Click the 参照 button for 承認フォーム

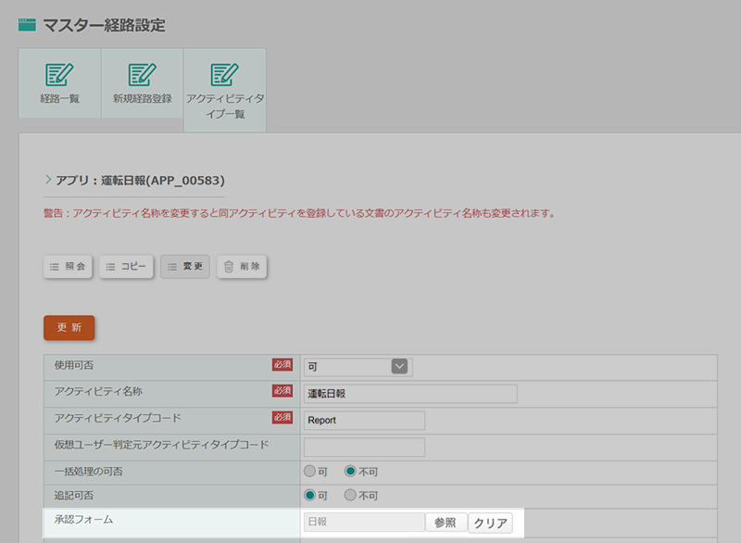point(446,523)
